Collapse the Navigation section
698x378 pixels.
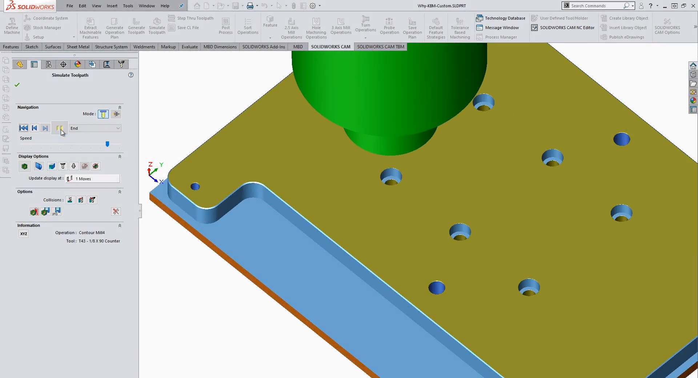[x=120, y=108]
